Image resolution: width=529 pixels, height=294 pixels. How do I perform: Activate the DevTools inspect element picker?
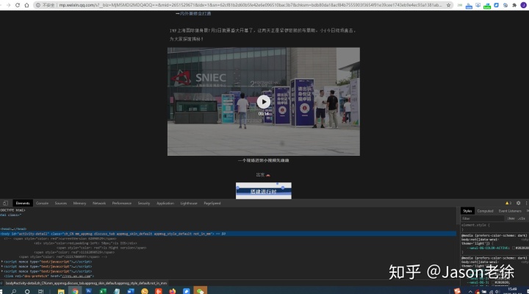coord(4,203)
